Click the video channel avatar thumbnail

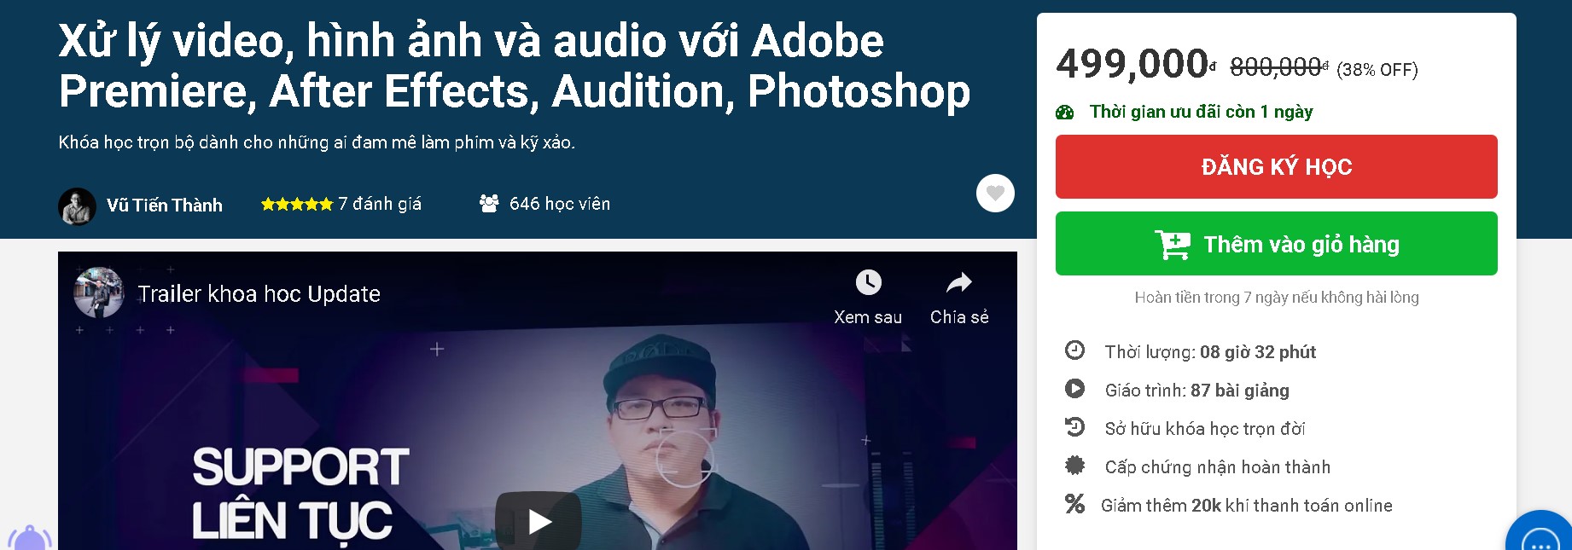[x=99, y=292]
